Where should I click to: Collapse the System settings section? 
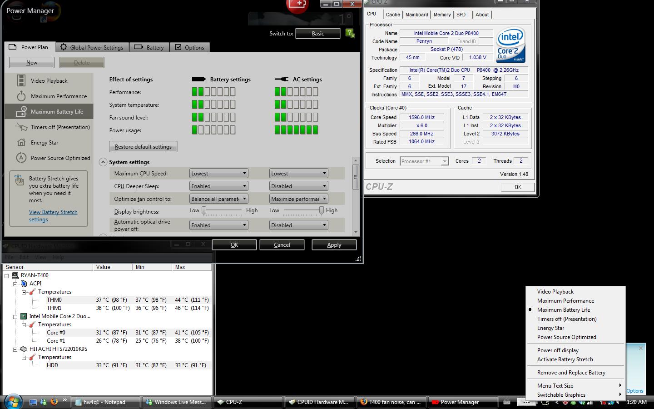point(103,162)
